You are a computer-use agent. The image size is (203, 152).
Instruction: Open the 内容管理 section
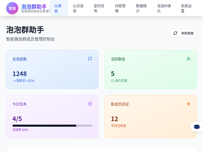coord(120,8)
